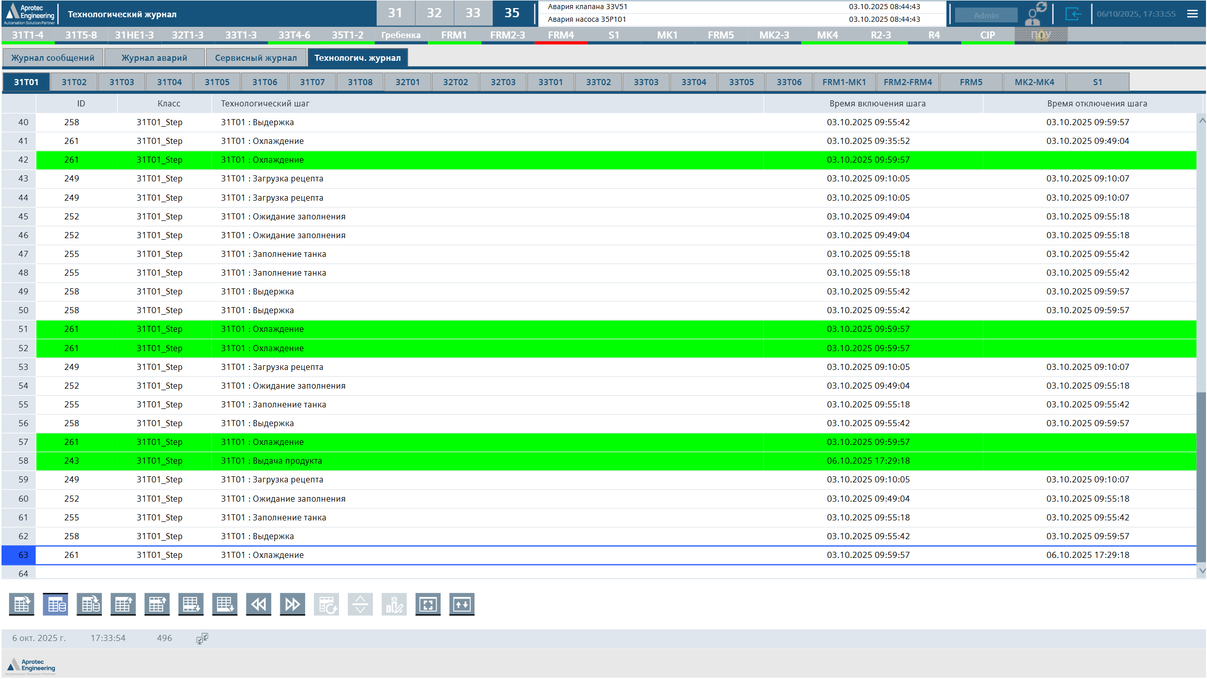Click the user switch icon beside Admin
1207x679 pixels.
[1035, 14]
